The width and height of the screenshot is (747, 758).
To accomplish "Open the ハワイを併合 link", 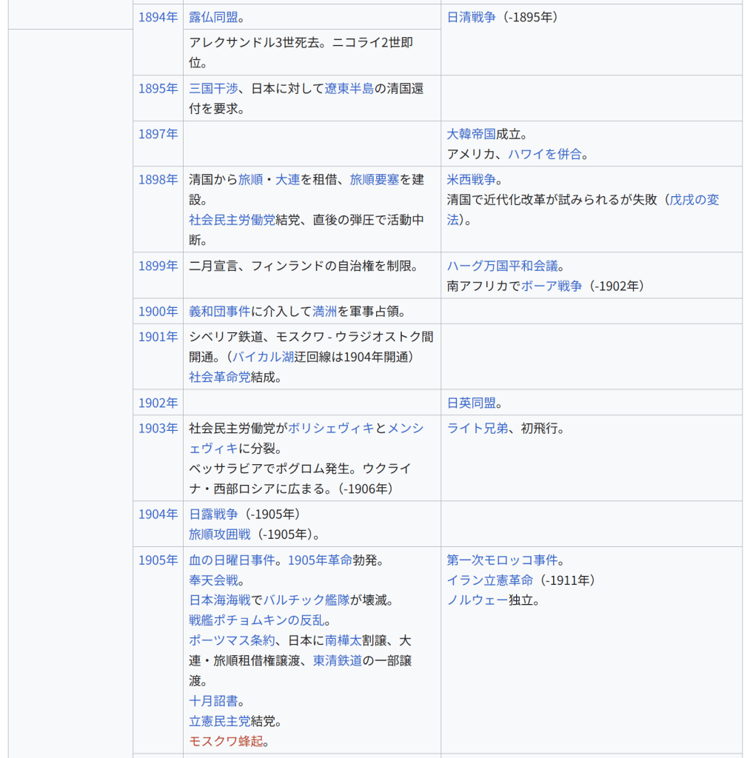I will (x=545, y=155).
